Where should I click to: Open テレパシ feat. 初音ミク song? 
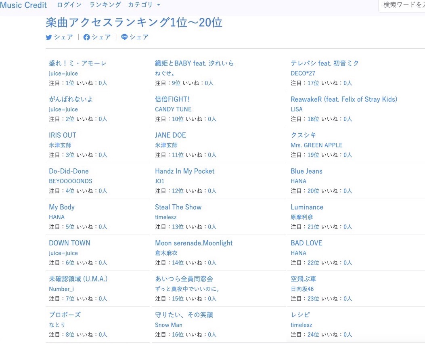click(325, 63)
